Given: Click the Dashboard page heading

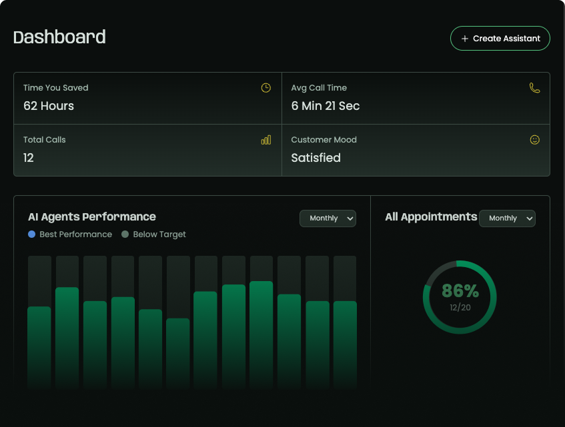Looking at the screenshot, I should pos(59,37).
